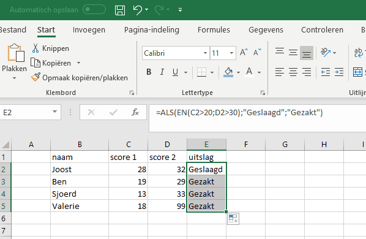This screenshot has height=239, width=366.
Task: Switch to the Invoegen ribbon tab
Action: pos(89,30)
